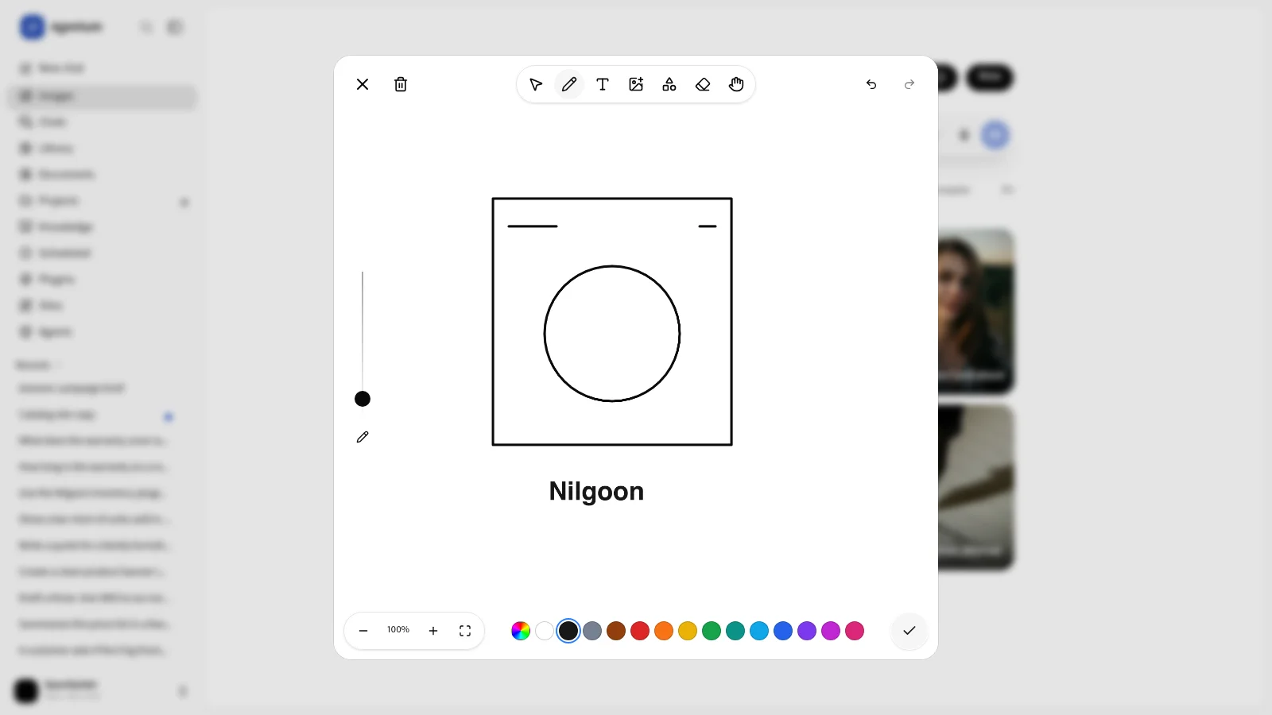The height and width of the screenshot is (715, 1272).
Task: Select the Text tool
Action: [x=603, y=84]
